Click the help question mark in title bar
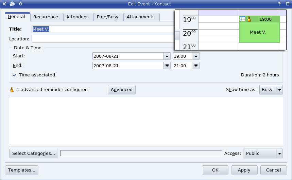The width and height of the screenshot is (292, 180). 279,4
